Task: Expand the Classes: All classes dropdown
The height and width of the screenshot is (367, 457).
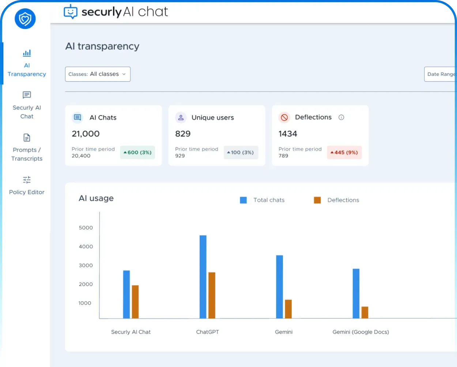Action: [x=98, y=74]
